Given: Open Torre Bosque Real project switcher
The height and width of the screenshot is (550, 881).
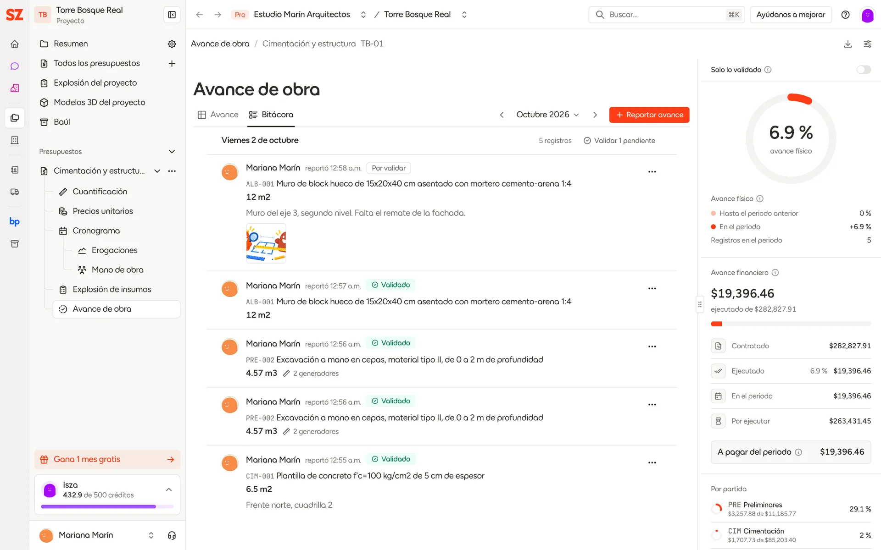Looking at the screenshot, I should coord(464,15).
